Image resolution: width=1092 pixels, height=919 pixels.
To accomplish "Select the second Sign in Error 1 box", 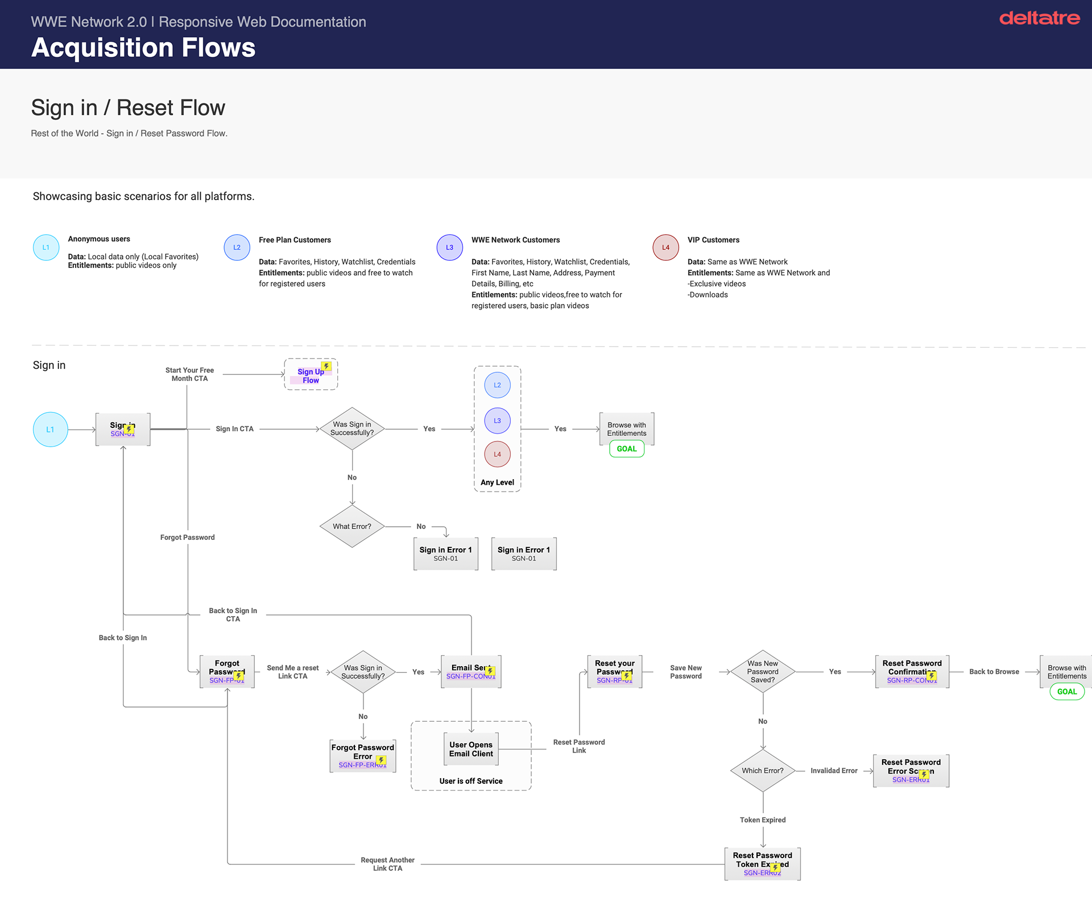I will tap(524, 554).
